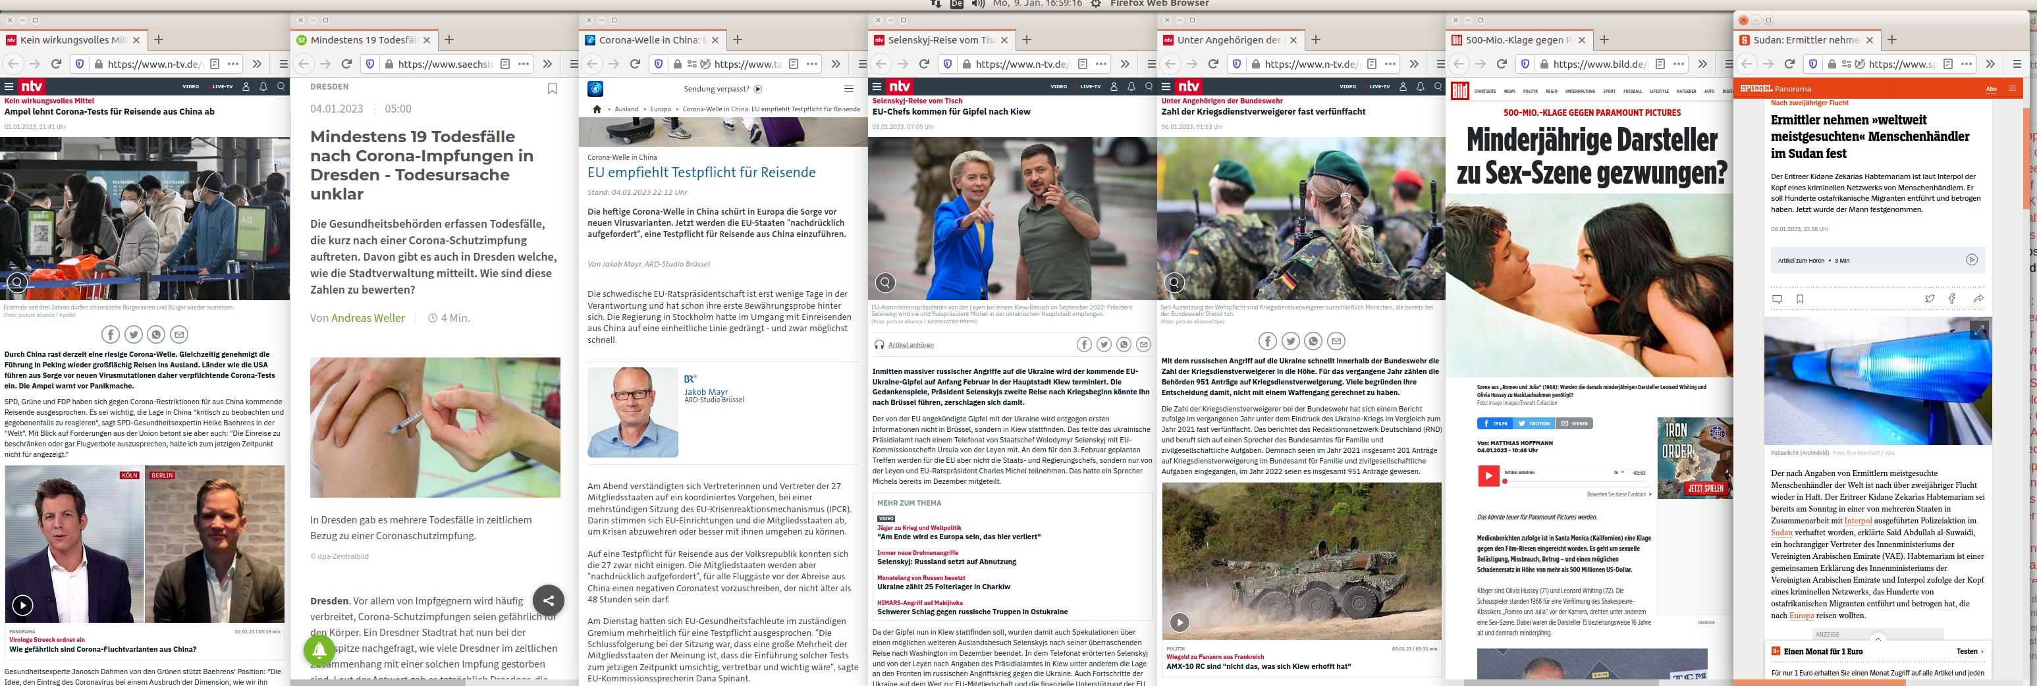Expand toolbar overflow chevron in saechsische.de window

(547, 64)
